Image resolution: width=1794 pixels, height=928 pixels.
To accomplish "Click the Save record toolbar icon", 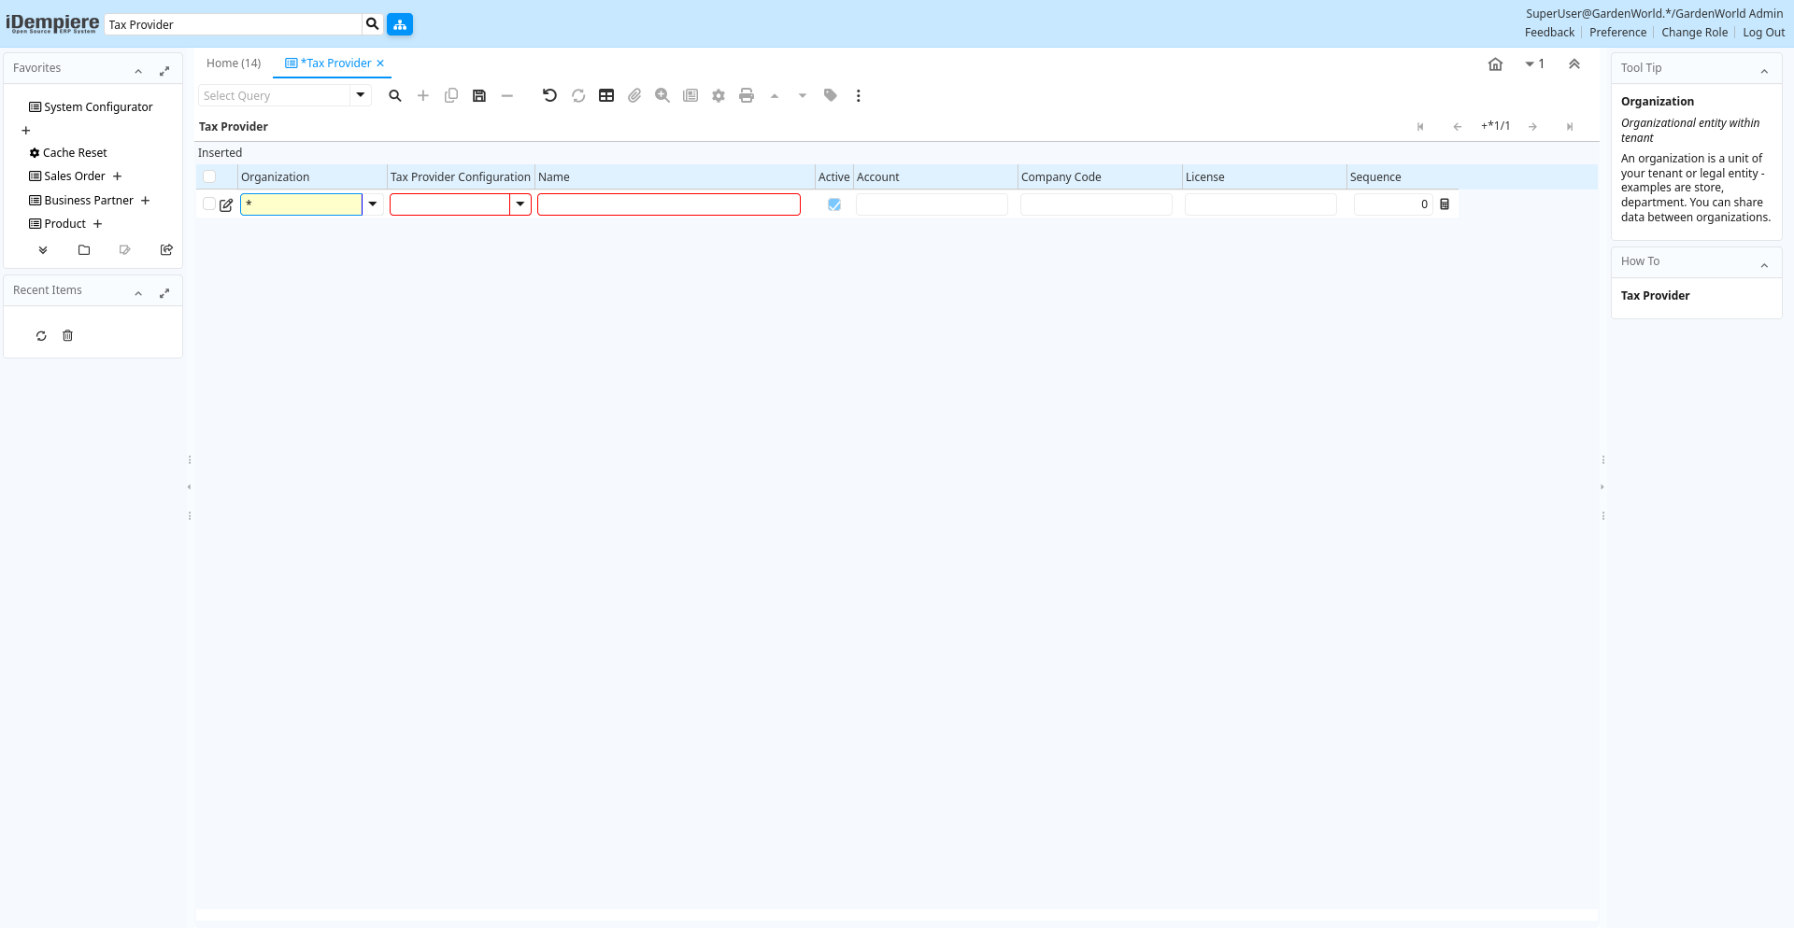I will click(479, 95).
